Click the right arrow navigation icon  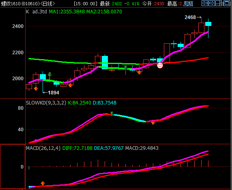(212, 3)
